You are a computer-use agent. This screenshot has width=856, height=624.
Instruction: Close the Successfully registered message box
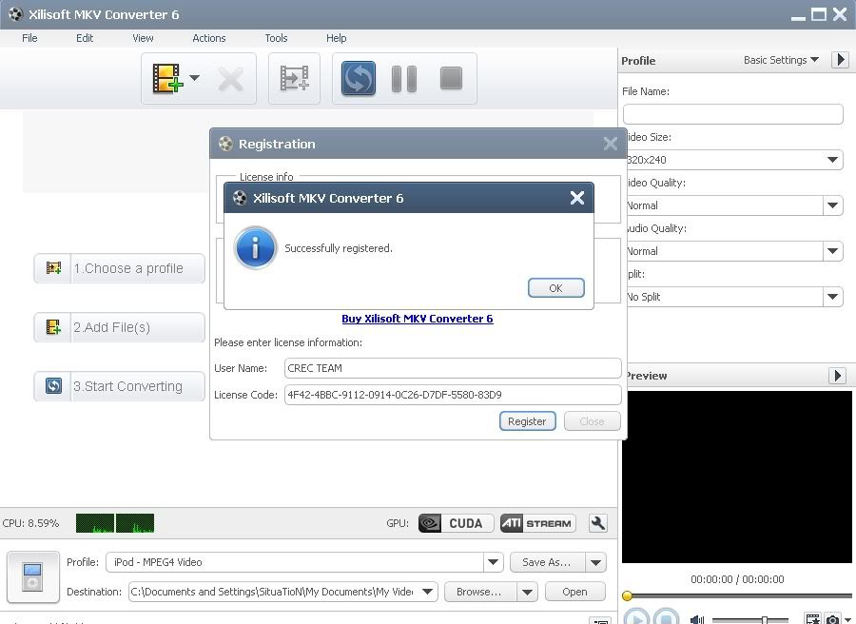click(577, 198)
